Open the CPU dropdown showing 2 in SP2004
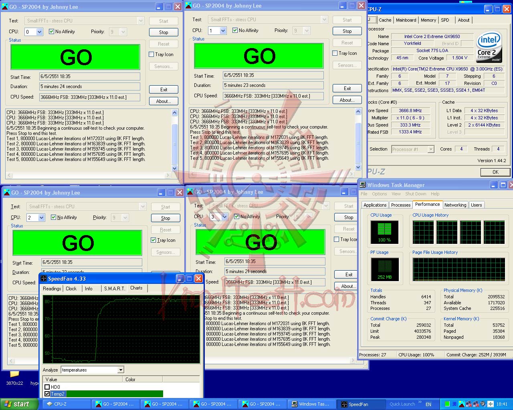 pos(42,217)
